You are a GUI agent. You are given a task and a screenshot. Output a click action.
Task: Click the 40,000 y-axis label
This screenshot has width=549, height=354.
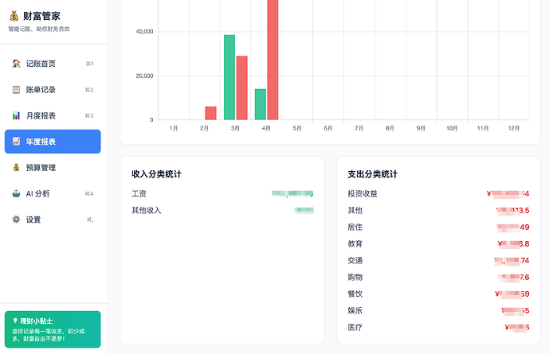pos(144,32)
